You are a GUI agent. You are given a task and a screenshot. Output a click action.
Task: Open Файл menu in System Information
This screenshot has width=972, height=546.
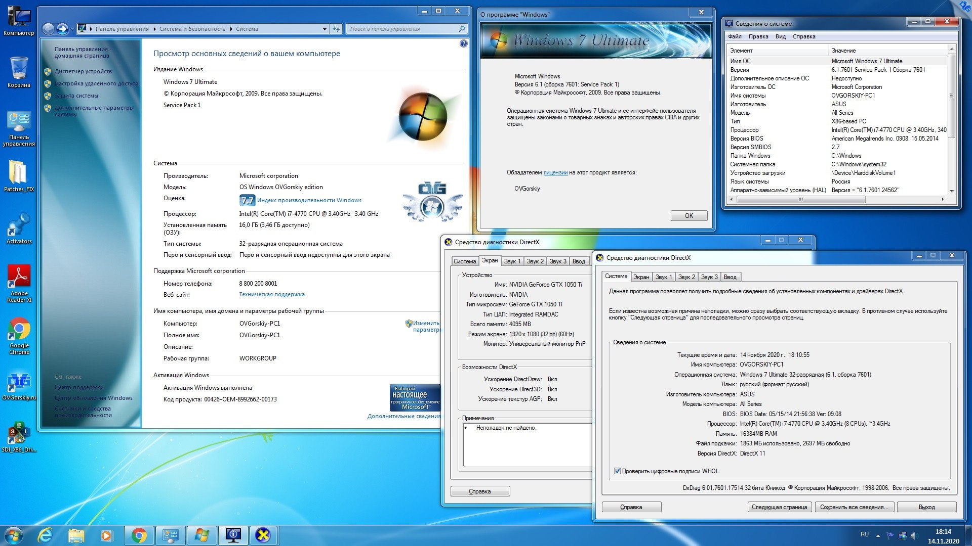coord(735,36)
